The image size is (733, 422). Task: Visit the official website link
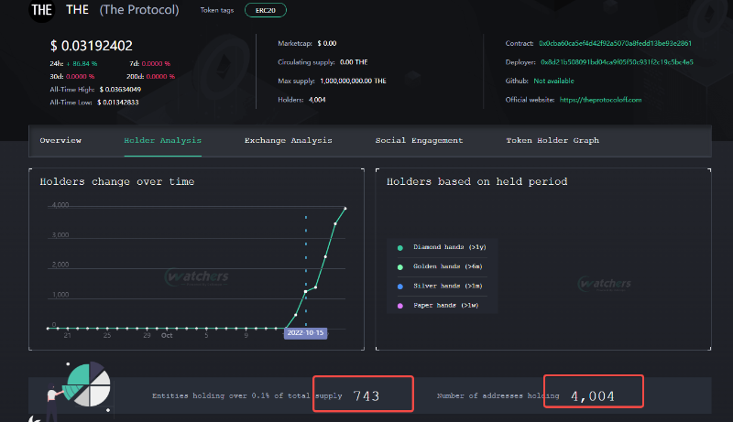(601, 100)
